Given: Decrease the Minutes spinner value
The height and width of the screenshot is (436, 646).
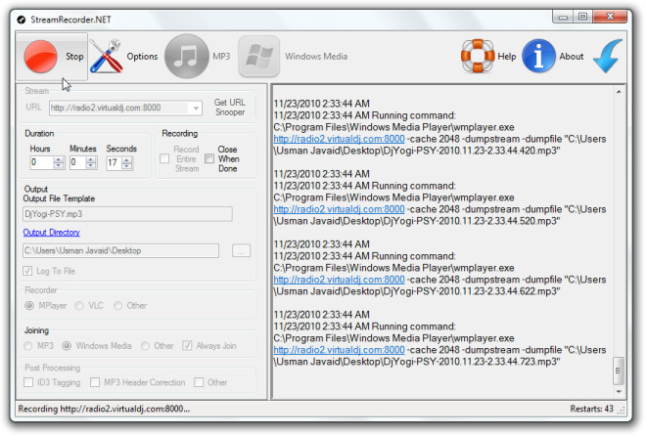Looking at the screenshot, I should pos(91,166).
